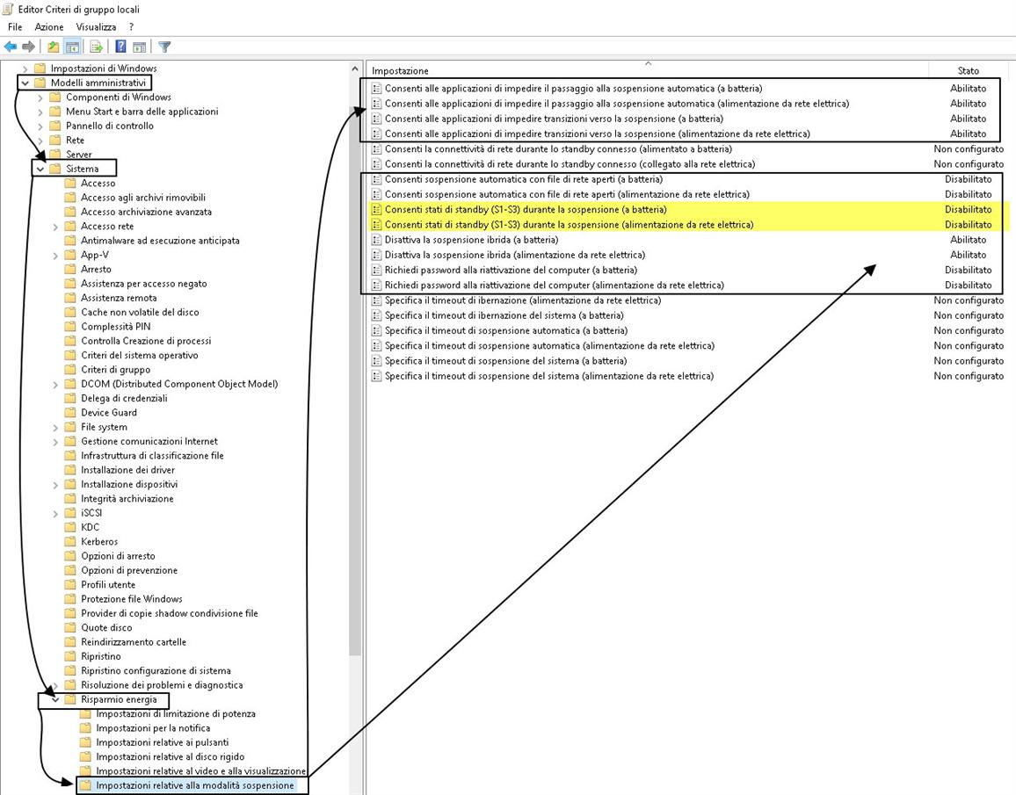Click the tree pane scroll-up arrow
The width and height of the screenshot is (1016, 795).
[354, 69]
